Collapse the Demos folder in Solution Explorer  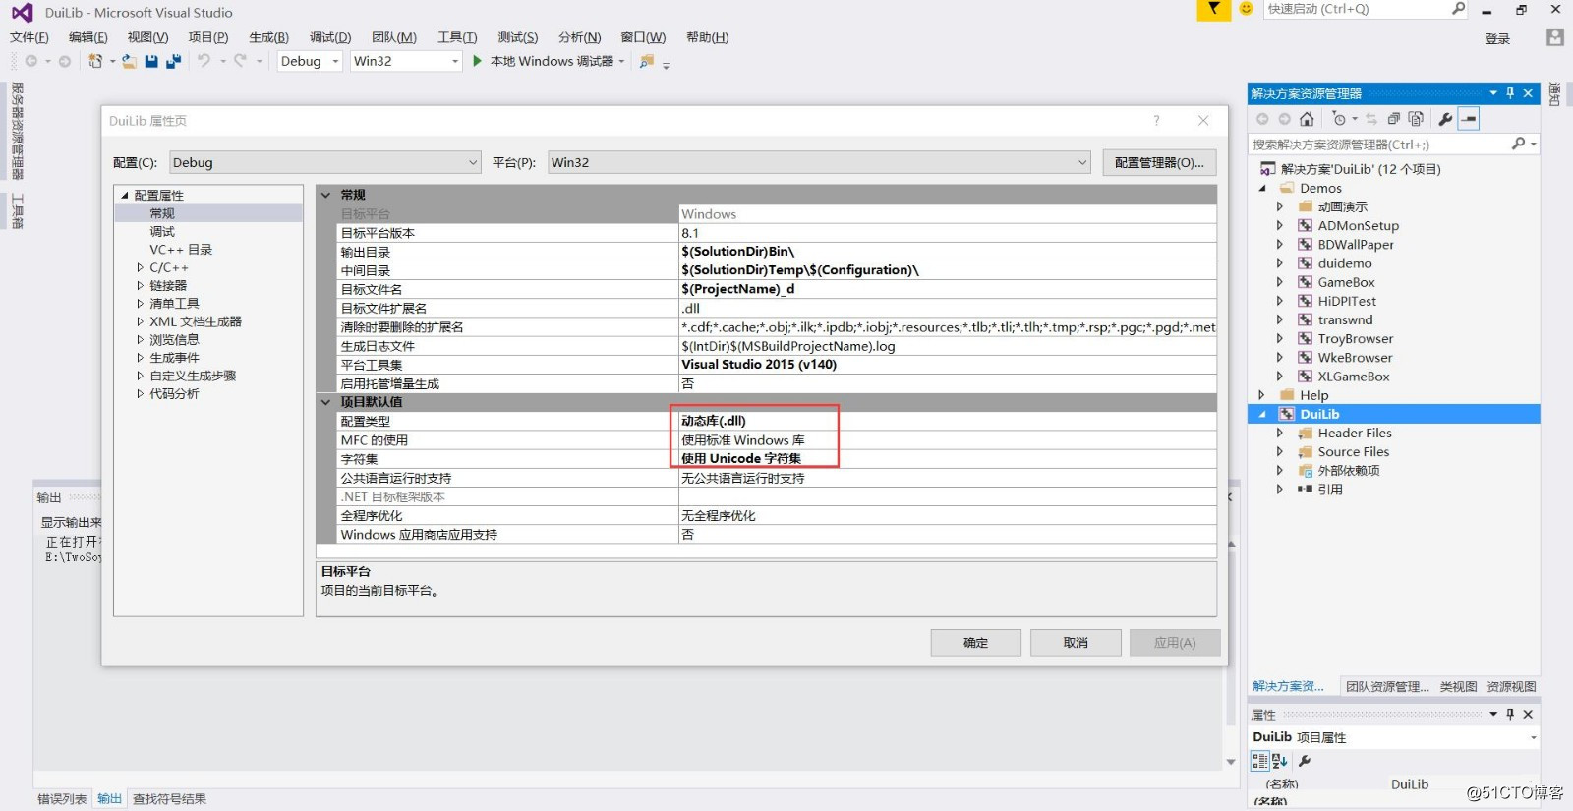point(1262,188)
